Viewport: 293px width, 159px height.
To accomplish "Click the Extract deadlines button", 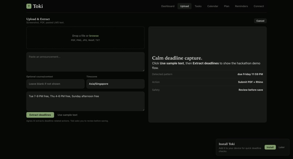I will point(40,115).
